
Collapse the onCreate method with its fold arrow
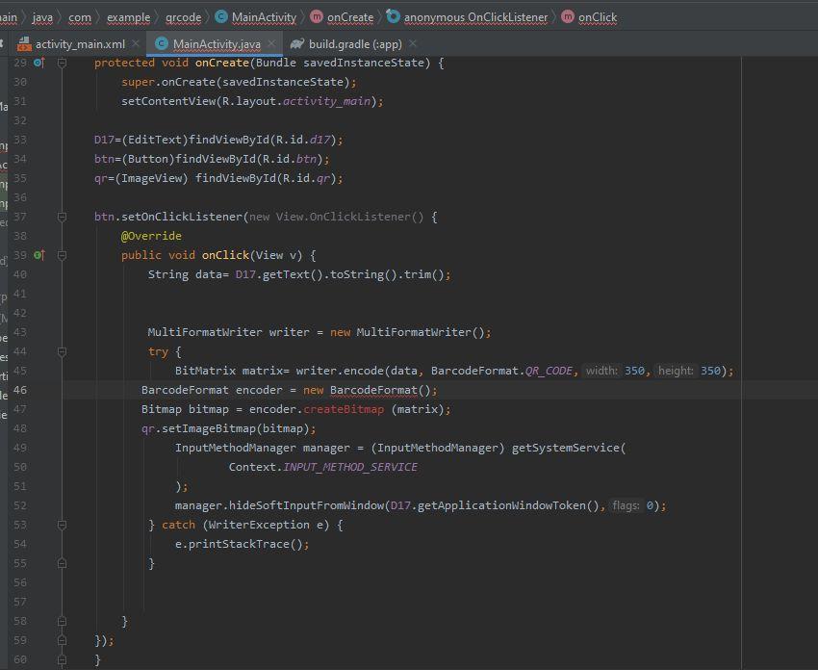(x=60, y=63)
